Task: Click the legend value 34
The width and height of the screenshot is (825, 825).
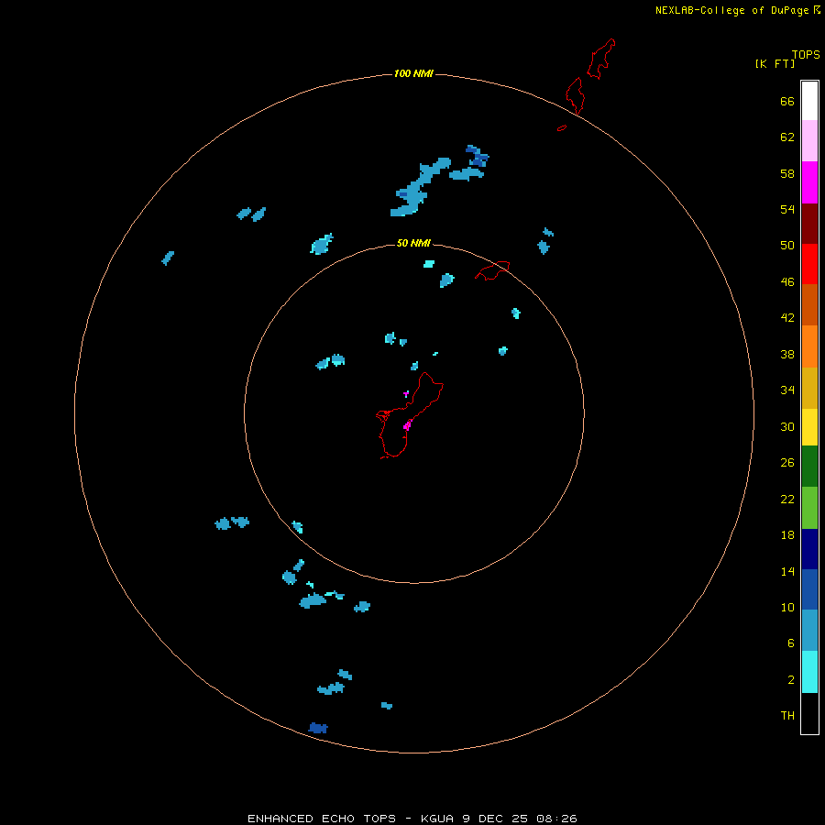Action: (787, 390)
